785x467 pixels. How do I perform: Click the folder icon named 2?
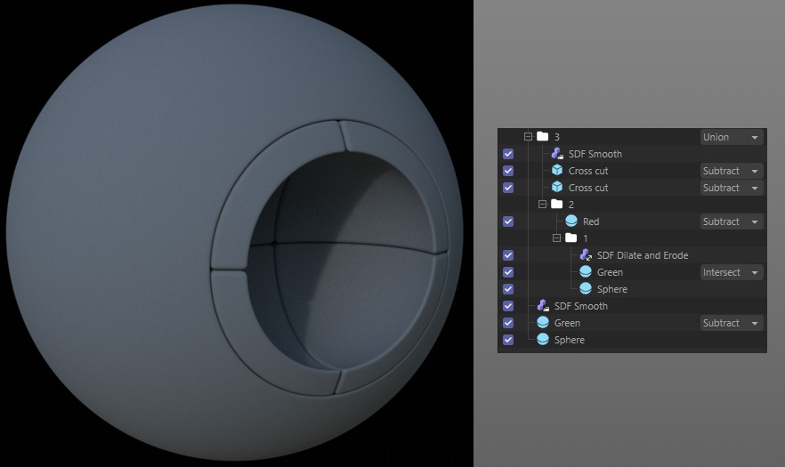coord(557,205)
